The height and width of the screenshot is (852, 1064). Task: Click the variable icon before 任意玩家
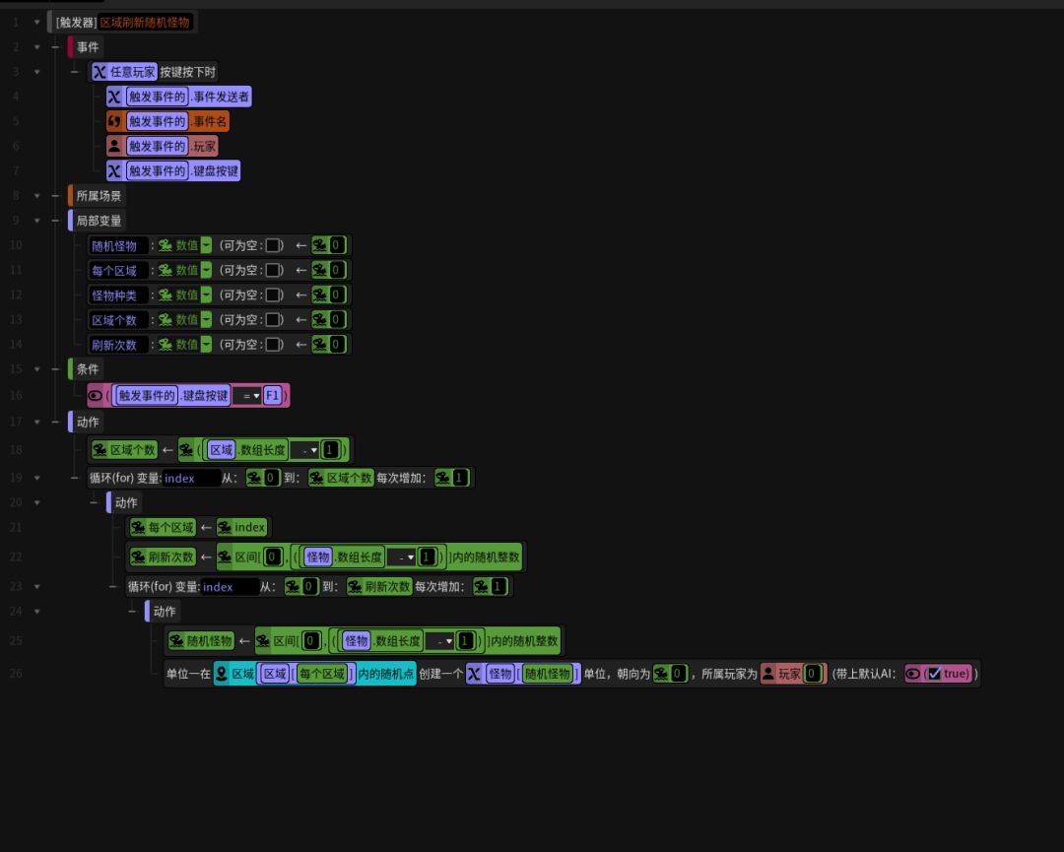(x=100, y=72)
